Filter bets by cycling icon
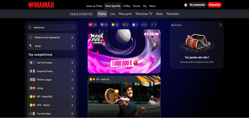Viewport: 249px width, 118px height. pyautogui.click(x=144, y=25)
